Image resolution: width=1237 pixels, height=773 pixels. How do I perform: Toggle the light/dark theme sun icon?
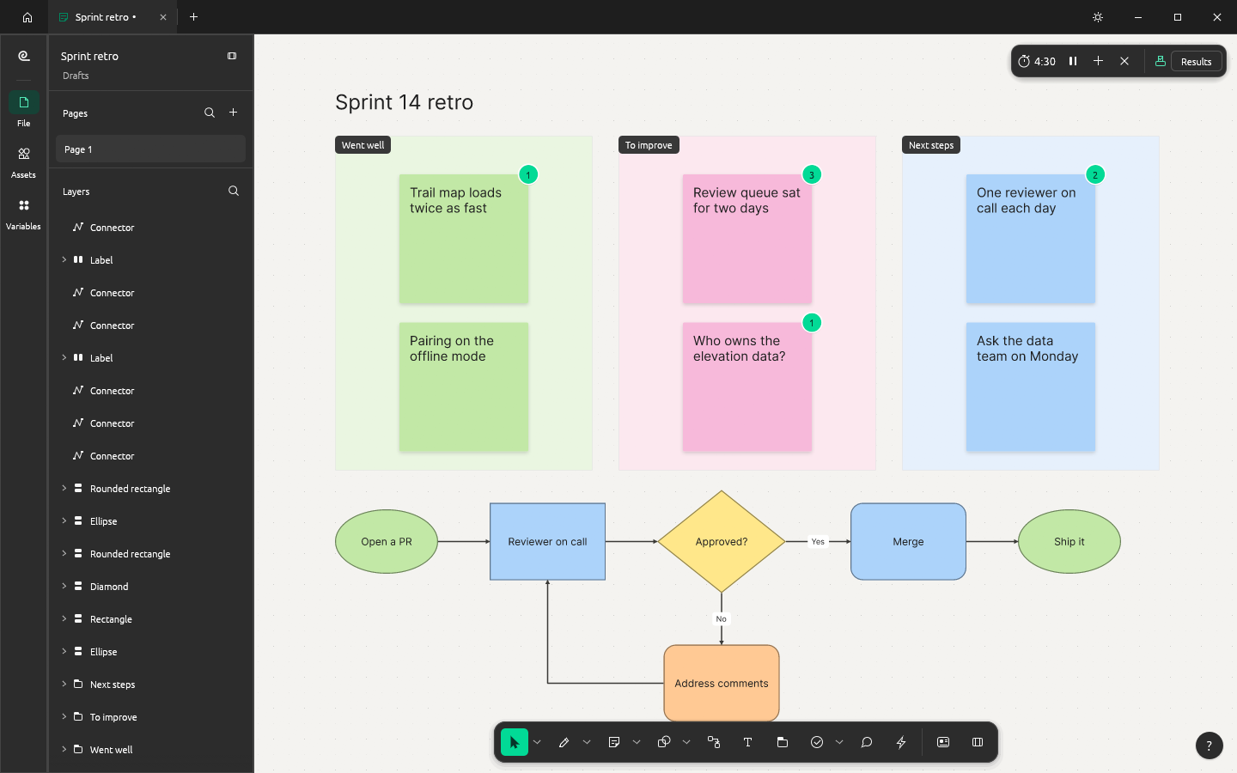(1097, 17)
